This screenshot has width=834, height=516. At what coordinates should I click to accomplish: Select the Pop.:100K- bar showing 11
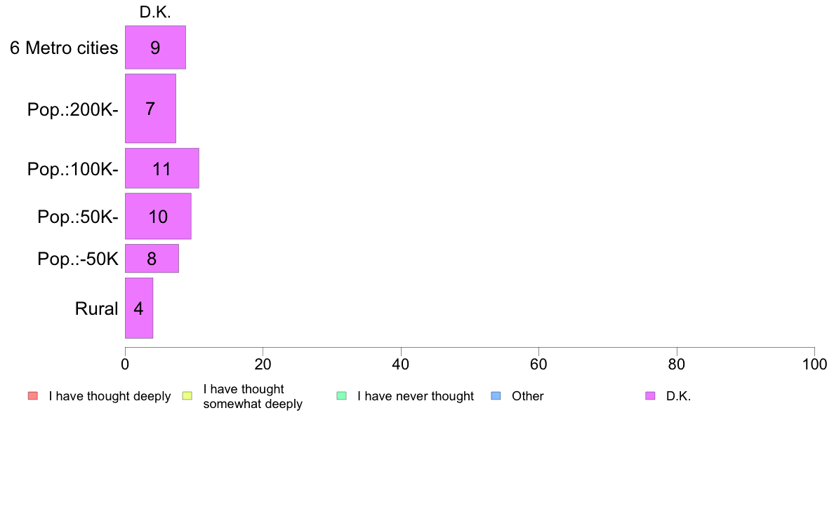(x=162, y=168)
